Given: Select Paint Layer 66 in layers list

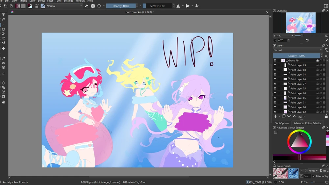Looking at the screenshot, I should (298, 98).
